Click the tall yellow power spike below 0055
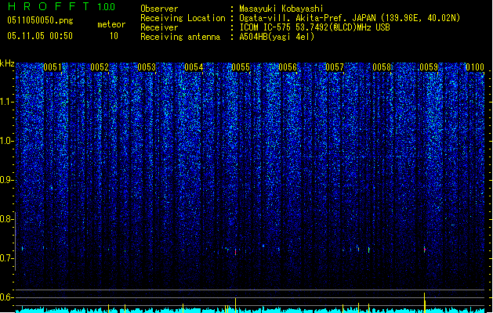 tap(235, 305)
